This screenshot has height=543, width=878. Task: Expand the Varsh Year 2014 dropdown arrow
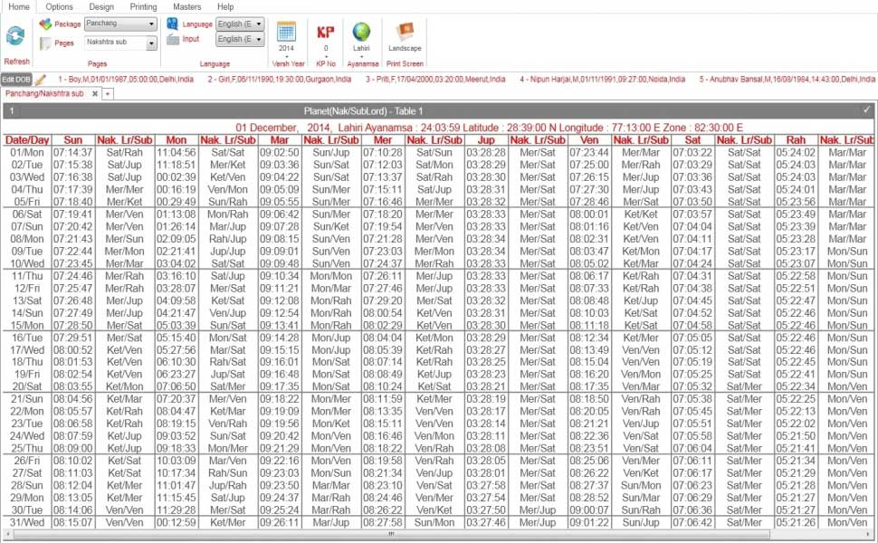pos(286,56)
